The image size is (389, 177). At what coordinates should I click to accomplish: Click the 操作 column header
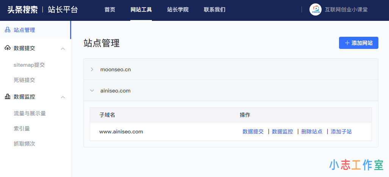pos(245,115)
